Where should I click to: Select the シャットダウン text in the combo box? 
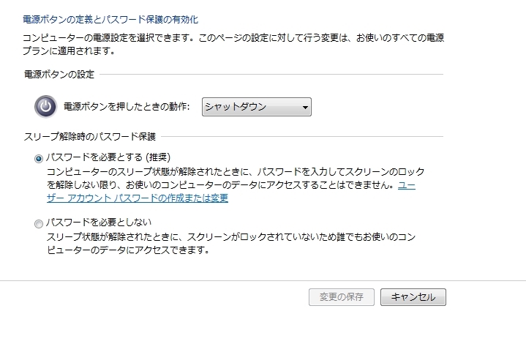point(236,107)
